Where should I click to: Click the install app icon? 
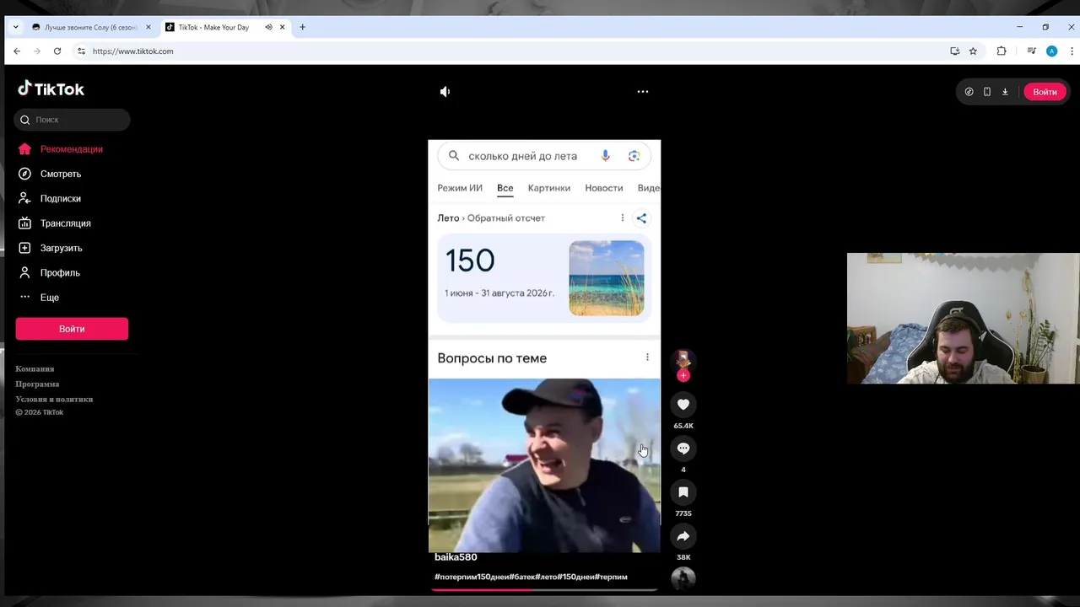pyautogui.click(x=955, y=51)
